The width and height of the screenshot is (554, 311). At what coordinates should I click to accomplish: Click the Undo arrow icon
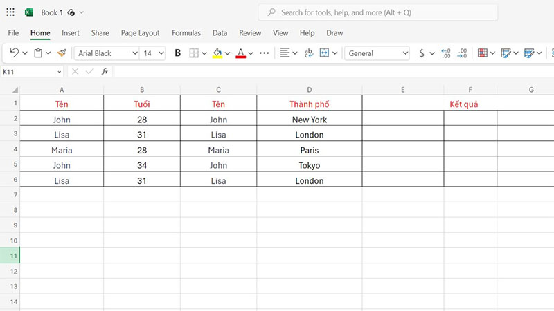point(14,53)
